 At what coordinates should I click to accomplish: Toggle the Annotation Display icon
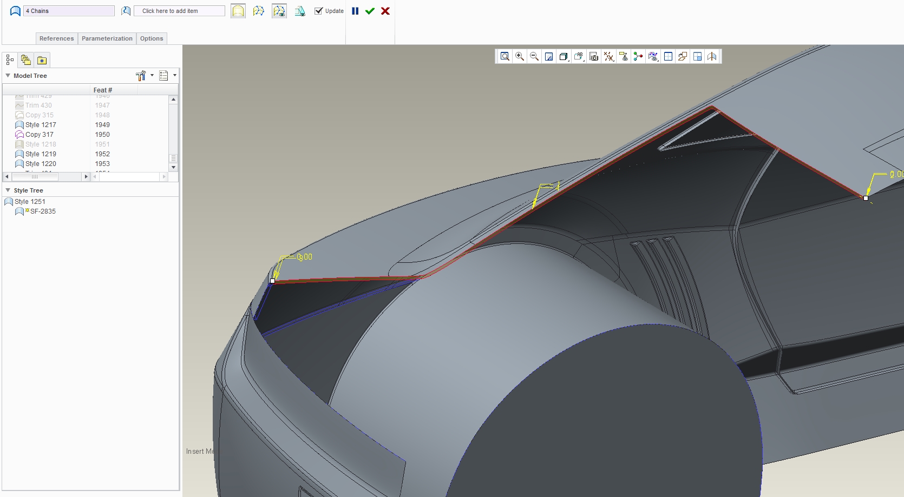(x=624, y=56)
